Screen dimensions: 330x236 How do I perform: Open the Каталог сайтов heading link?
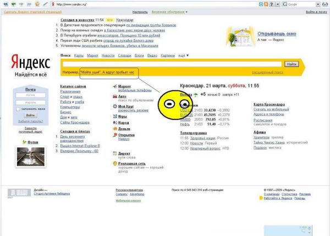tap(73, 86)
